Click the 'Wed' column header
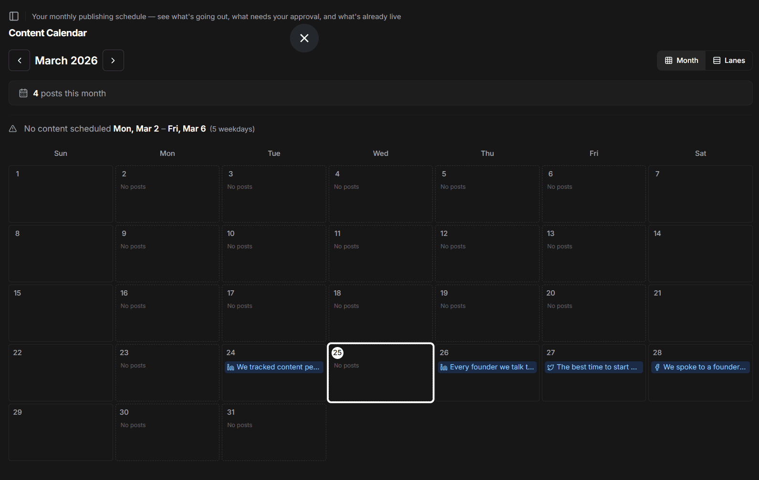 [x=381, y=153]
